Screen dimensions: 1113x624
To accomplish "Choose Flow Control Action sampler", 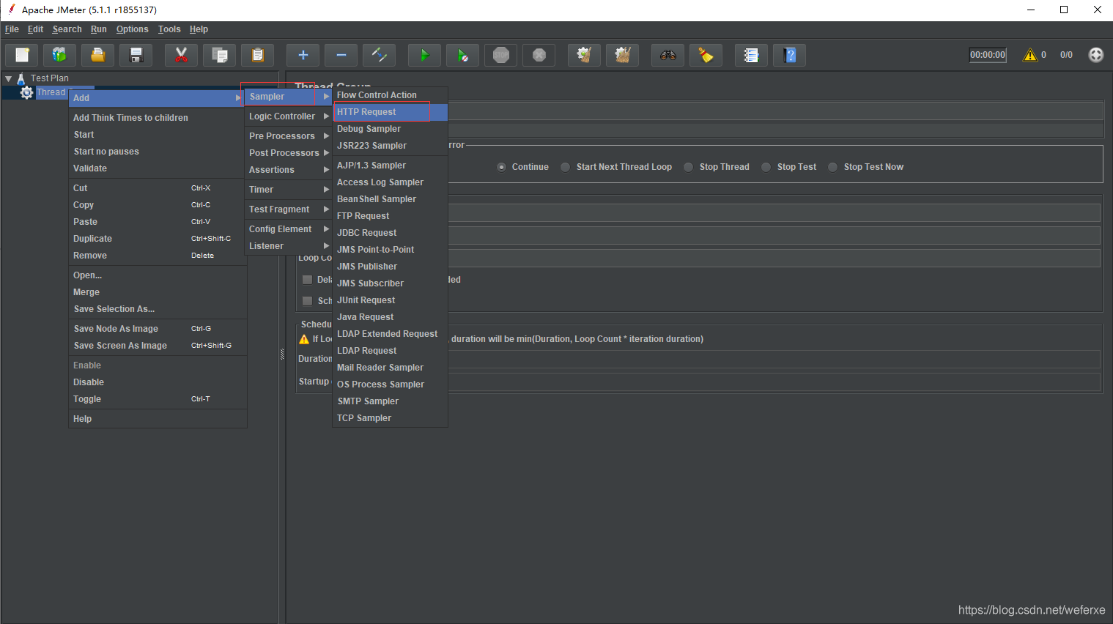I will (390, 95).
